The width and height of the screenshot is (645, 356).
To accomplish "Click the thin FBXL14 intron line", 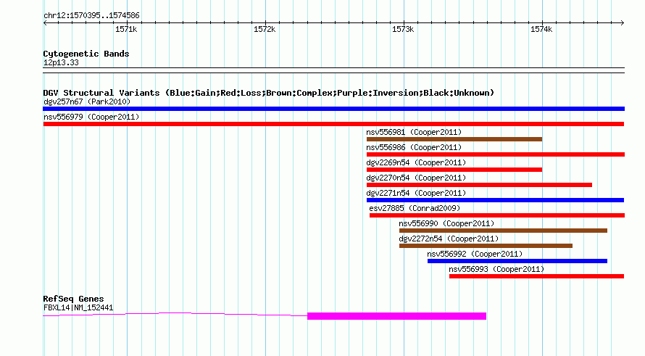I will point(175,315).
